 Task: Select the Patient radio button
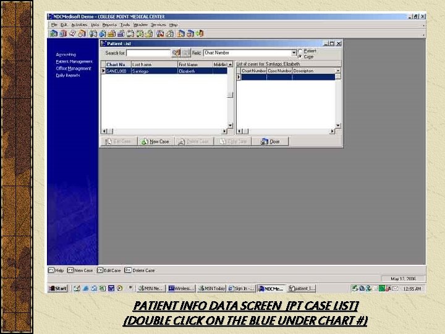[x=300, y=51]
